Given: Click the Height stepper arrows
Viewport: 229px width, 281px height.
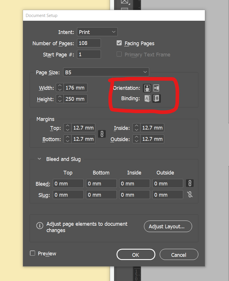Looking at the screenshot, I should (x=60, y=99).
